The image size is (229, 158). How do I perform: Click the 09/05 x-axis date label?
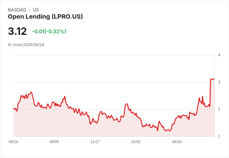click(x=54, y=142)
